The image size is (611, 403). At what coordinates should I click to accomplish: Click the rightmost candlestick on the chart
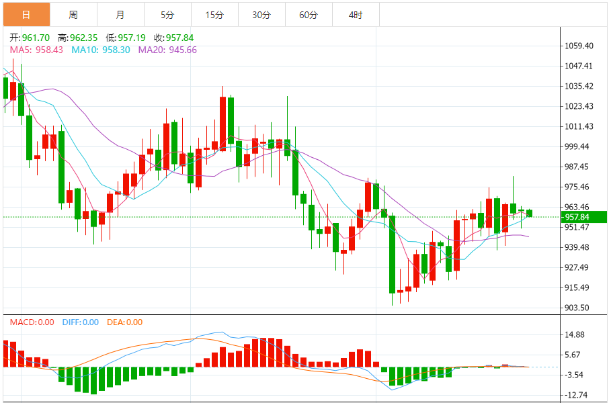coord(530,213)
